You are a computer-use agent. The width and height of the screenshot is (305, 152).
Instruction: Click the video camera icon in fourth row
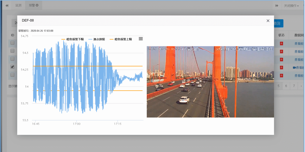pos(294,68)
